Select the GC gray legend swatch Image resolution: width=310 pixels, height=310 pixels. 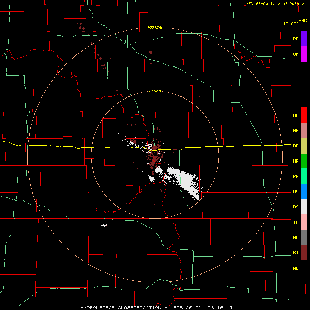304,237
